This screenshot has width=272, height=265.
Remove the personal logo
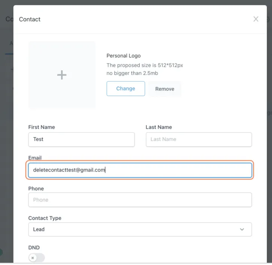[x=164, y=89]
